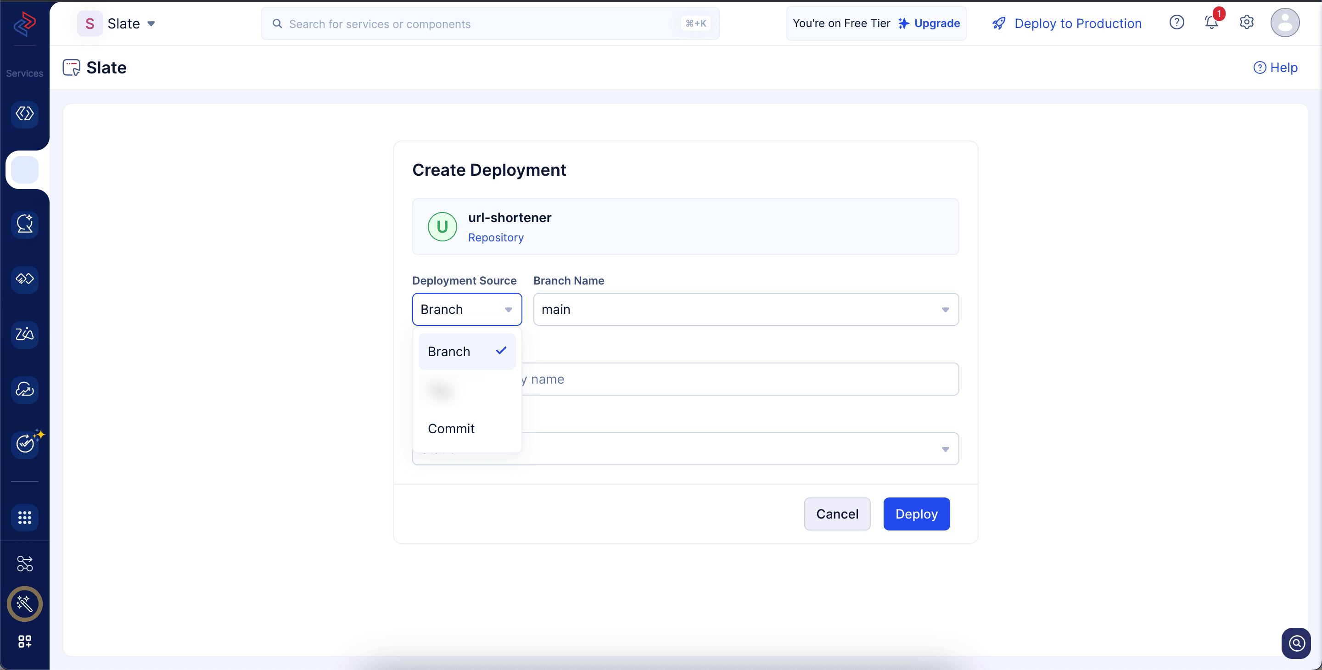Screen dimensions: 1322x670
Task: Open the support chat icon at bottom right
Action: click(1296, 643)
